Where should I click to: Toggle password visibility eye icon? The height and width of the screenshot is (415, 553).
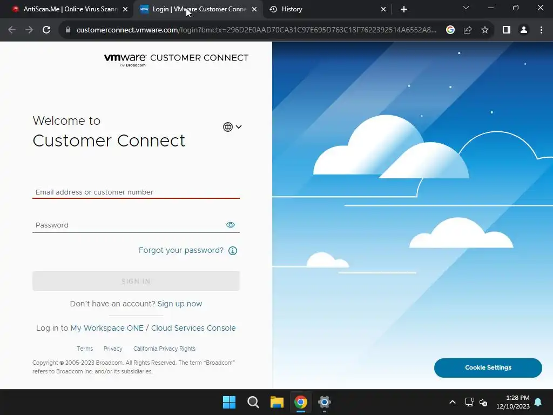click(x=230, y=225)
